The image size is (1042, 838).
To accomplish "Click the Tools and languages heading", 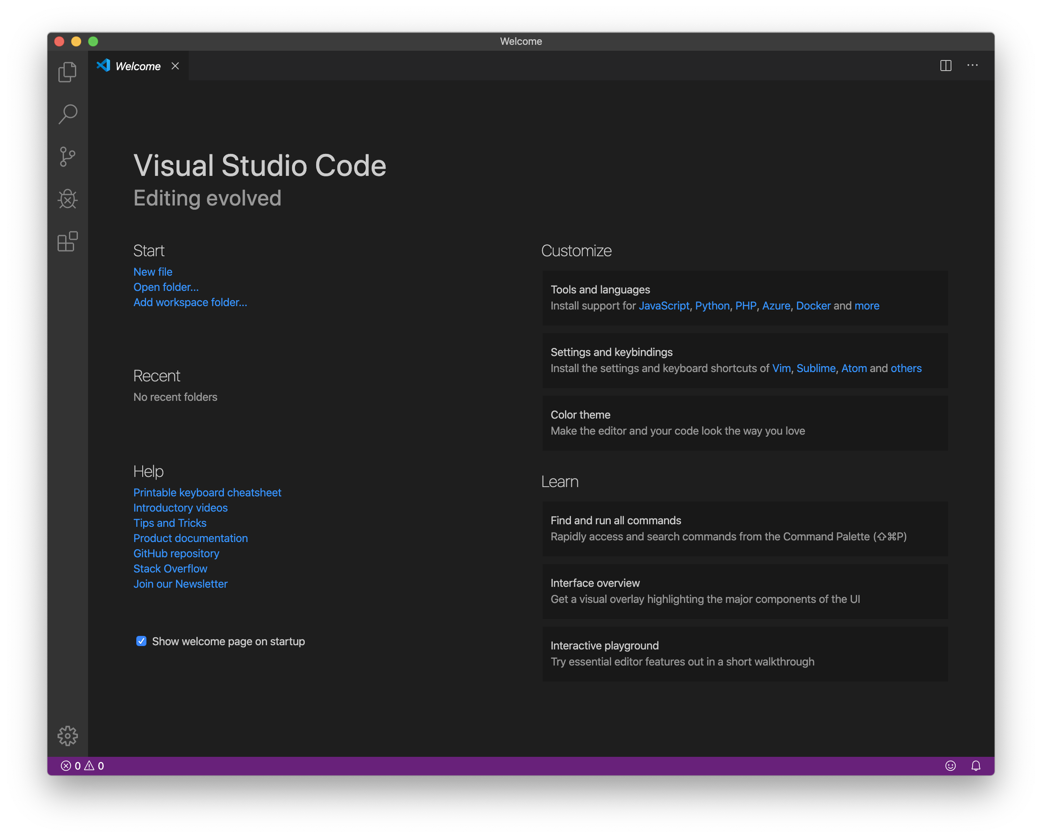I will (600, 290).
